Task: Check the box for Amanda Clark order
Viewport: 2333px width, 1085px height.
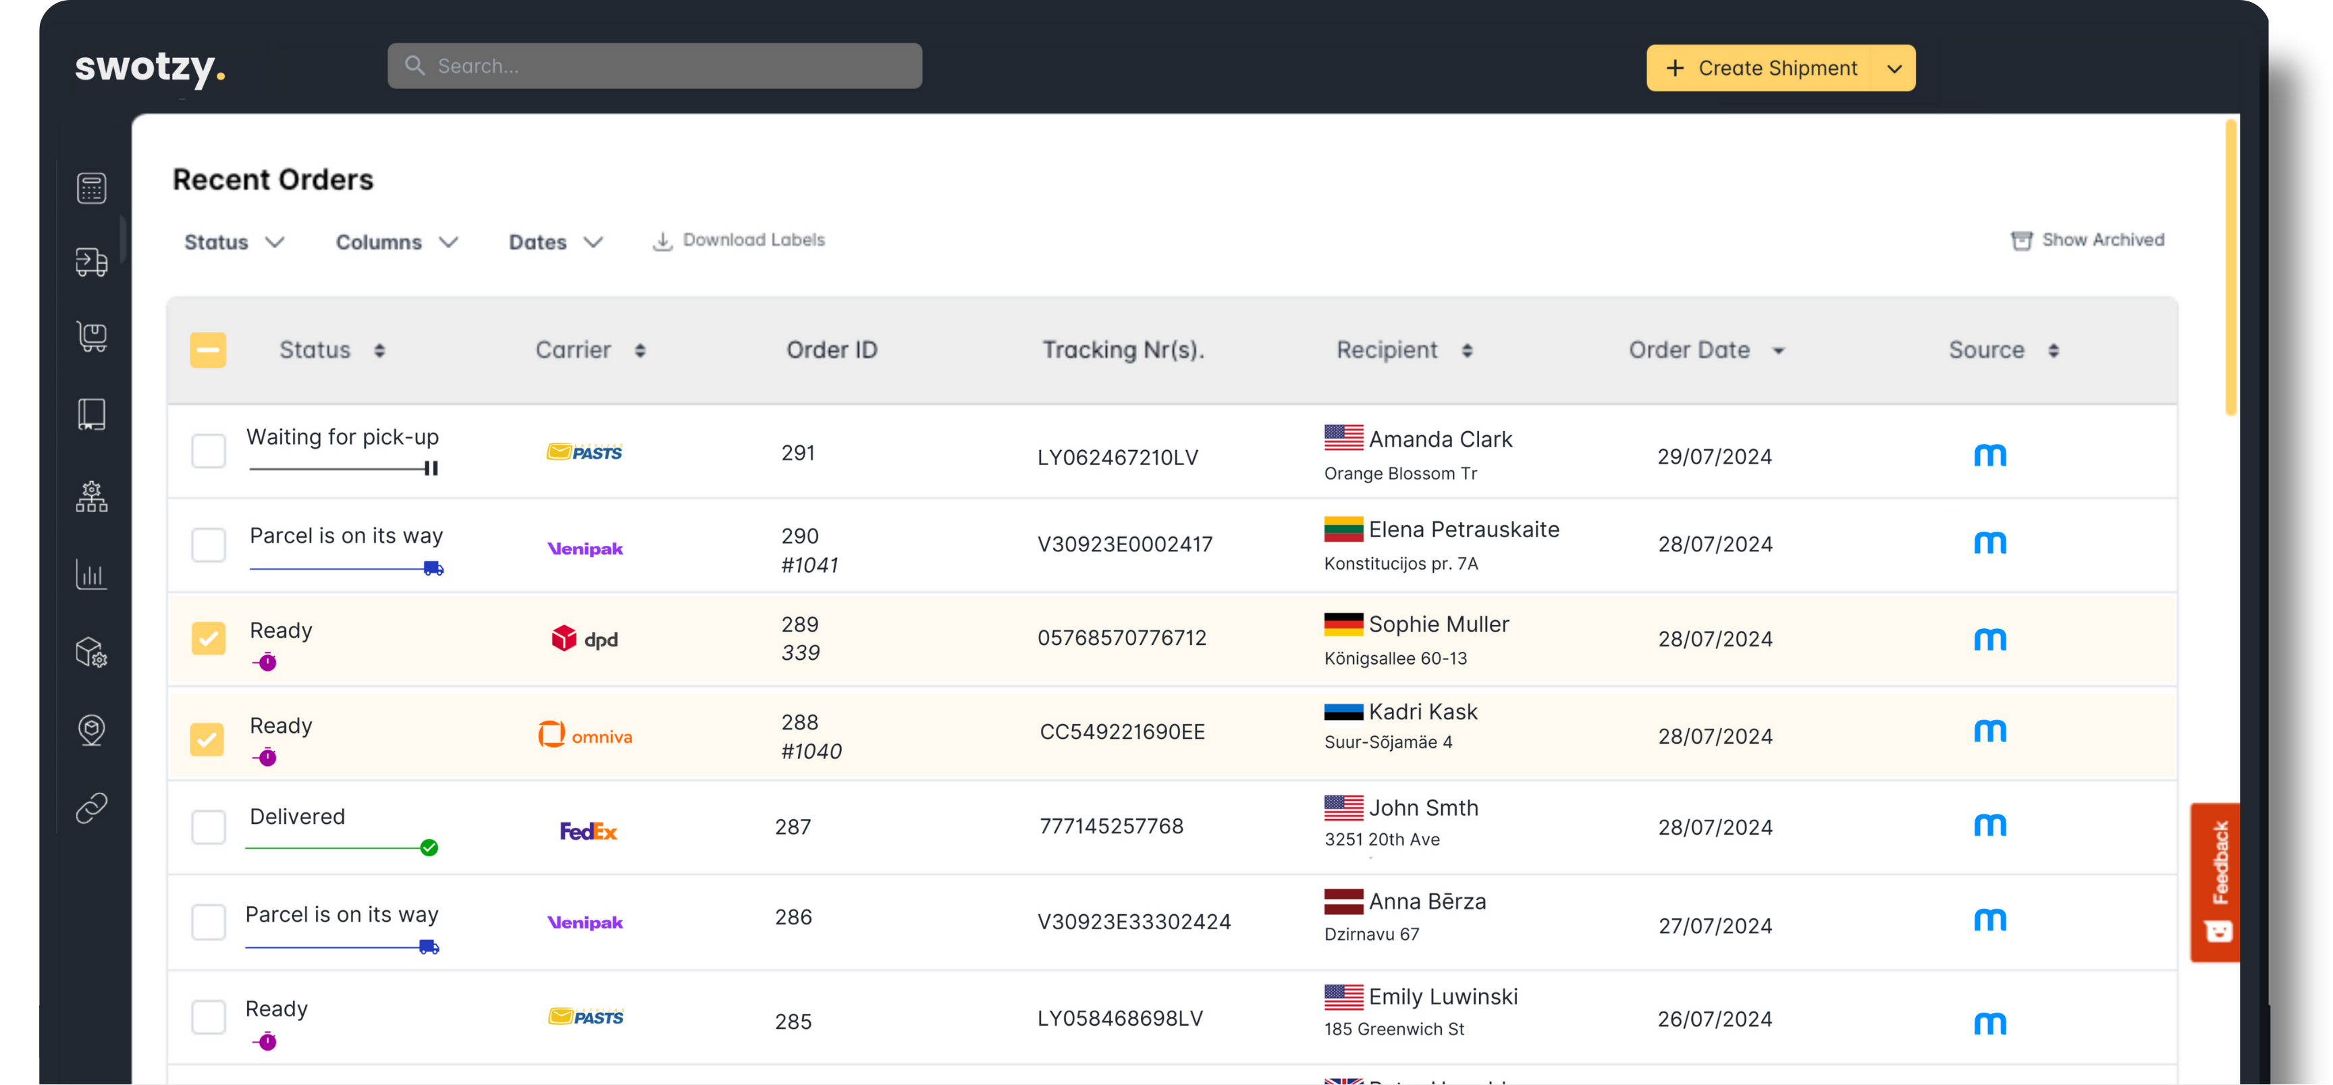Action: click(209, 451)
